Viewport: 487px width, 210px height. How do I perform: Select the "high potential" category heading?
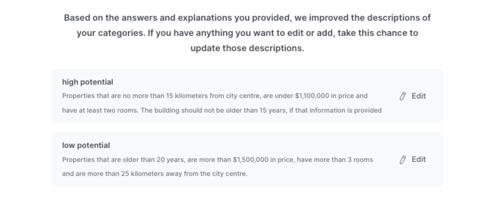[87, 82]
